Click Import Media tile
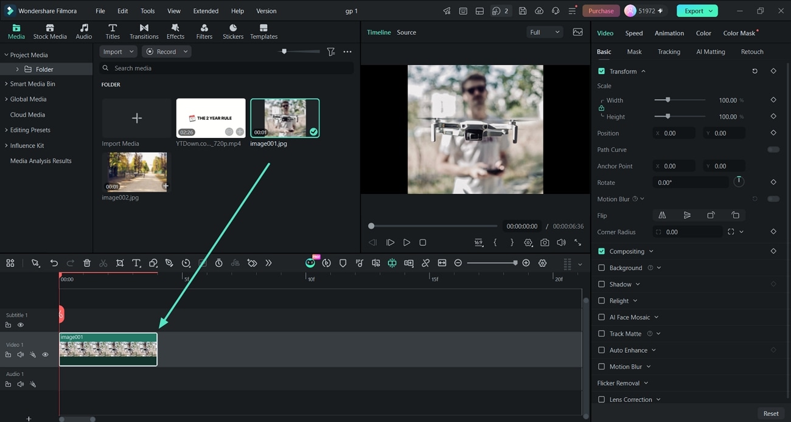Screen dimensions: 791x422 (x=137, y=123)
